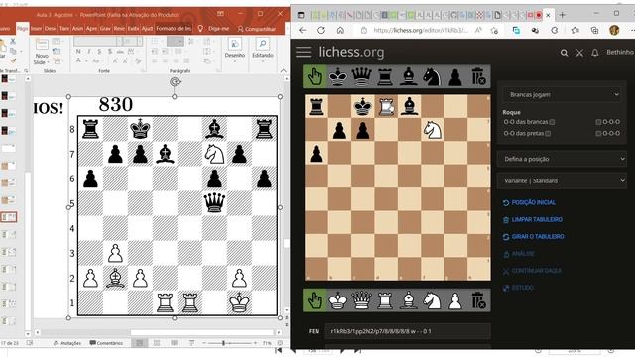
Task: Select the trash delete tool in top palette
Action: [x=478, y=76]
